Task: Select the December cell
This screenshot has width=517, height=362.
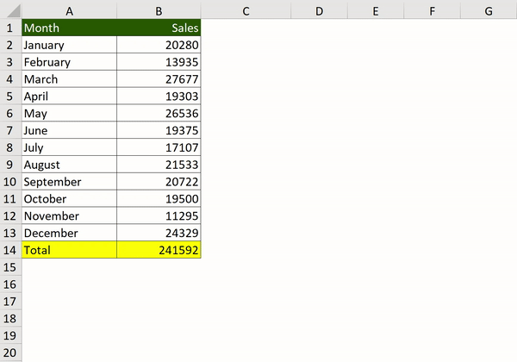Action: (69, 233)
